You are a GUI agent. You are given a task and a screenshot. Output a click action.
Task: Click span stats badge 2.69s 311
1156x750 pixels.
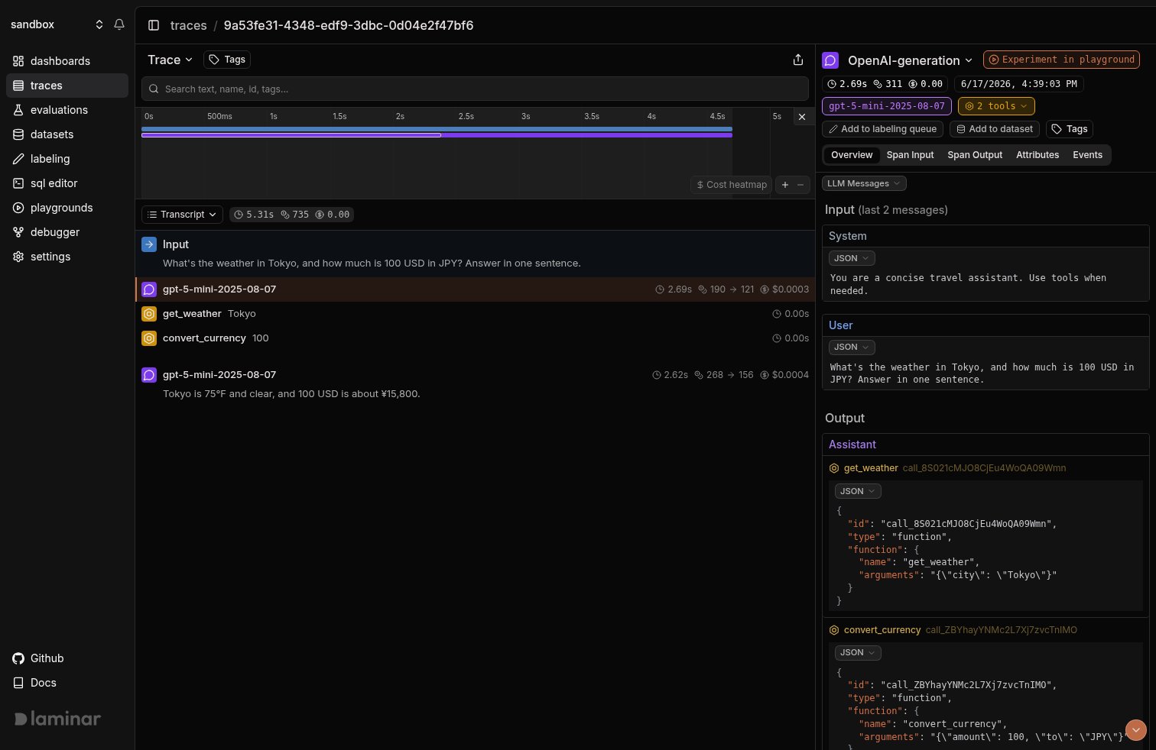click(885, 84)
